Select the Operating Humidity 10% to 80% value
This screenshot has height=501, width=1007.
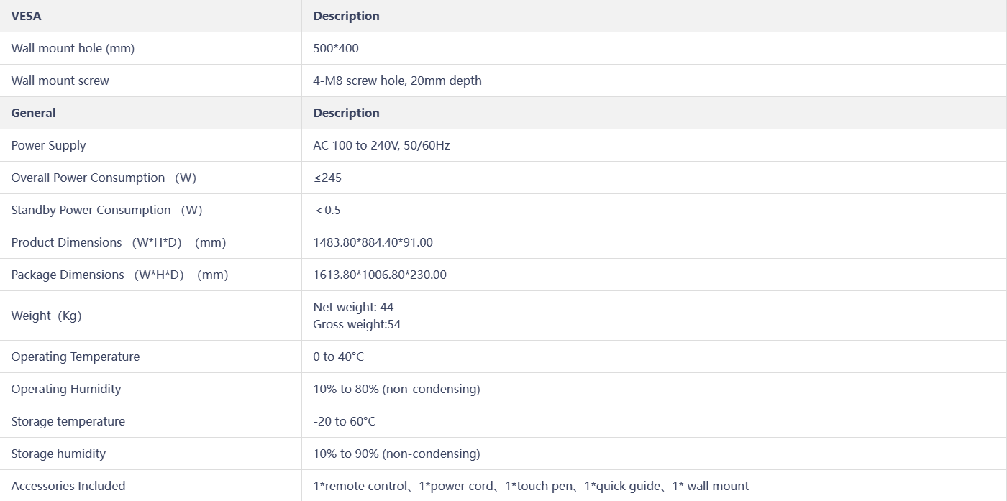point(396,389)
